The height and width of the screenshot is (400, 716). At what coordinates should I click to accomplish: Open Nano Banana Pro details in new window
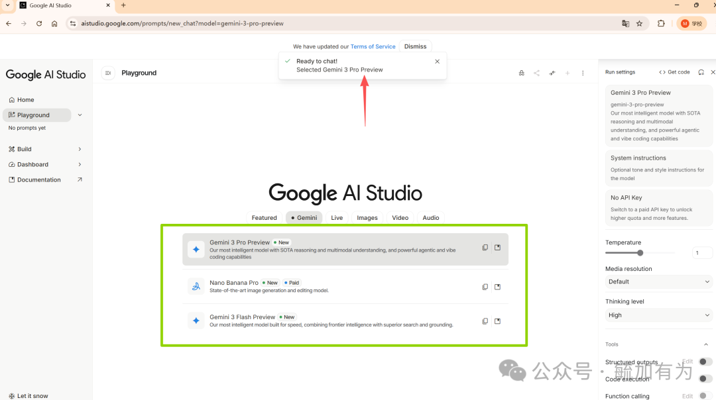pyautogui.click(x=497, y=287)
